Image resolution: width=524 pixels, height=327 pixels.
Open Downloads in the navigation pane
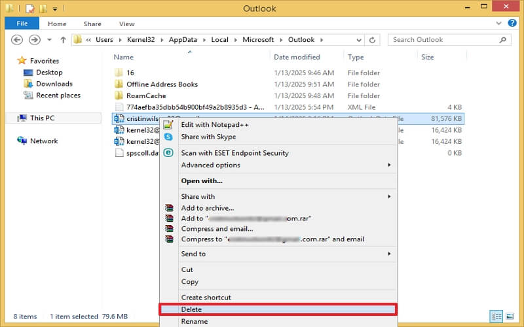click(54, 84)
